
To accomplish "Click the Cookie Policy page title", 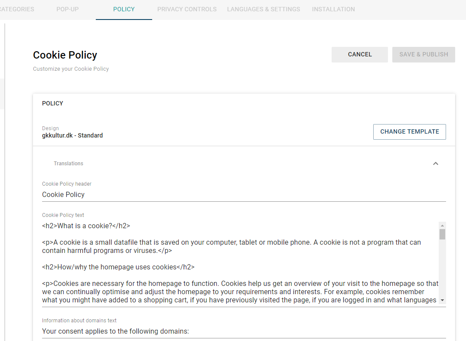I will tap(65, 55).
